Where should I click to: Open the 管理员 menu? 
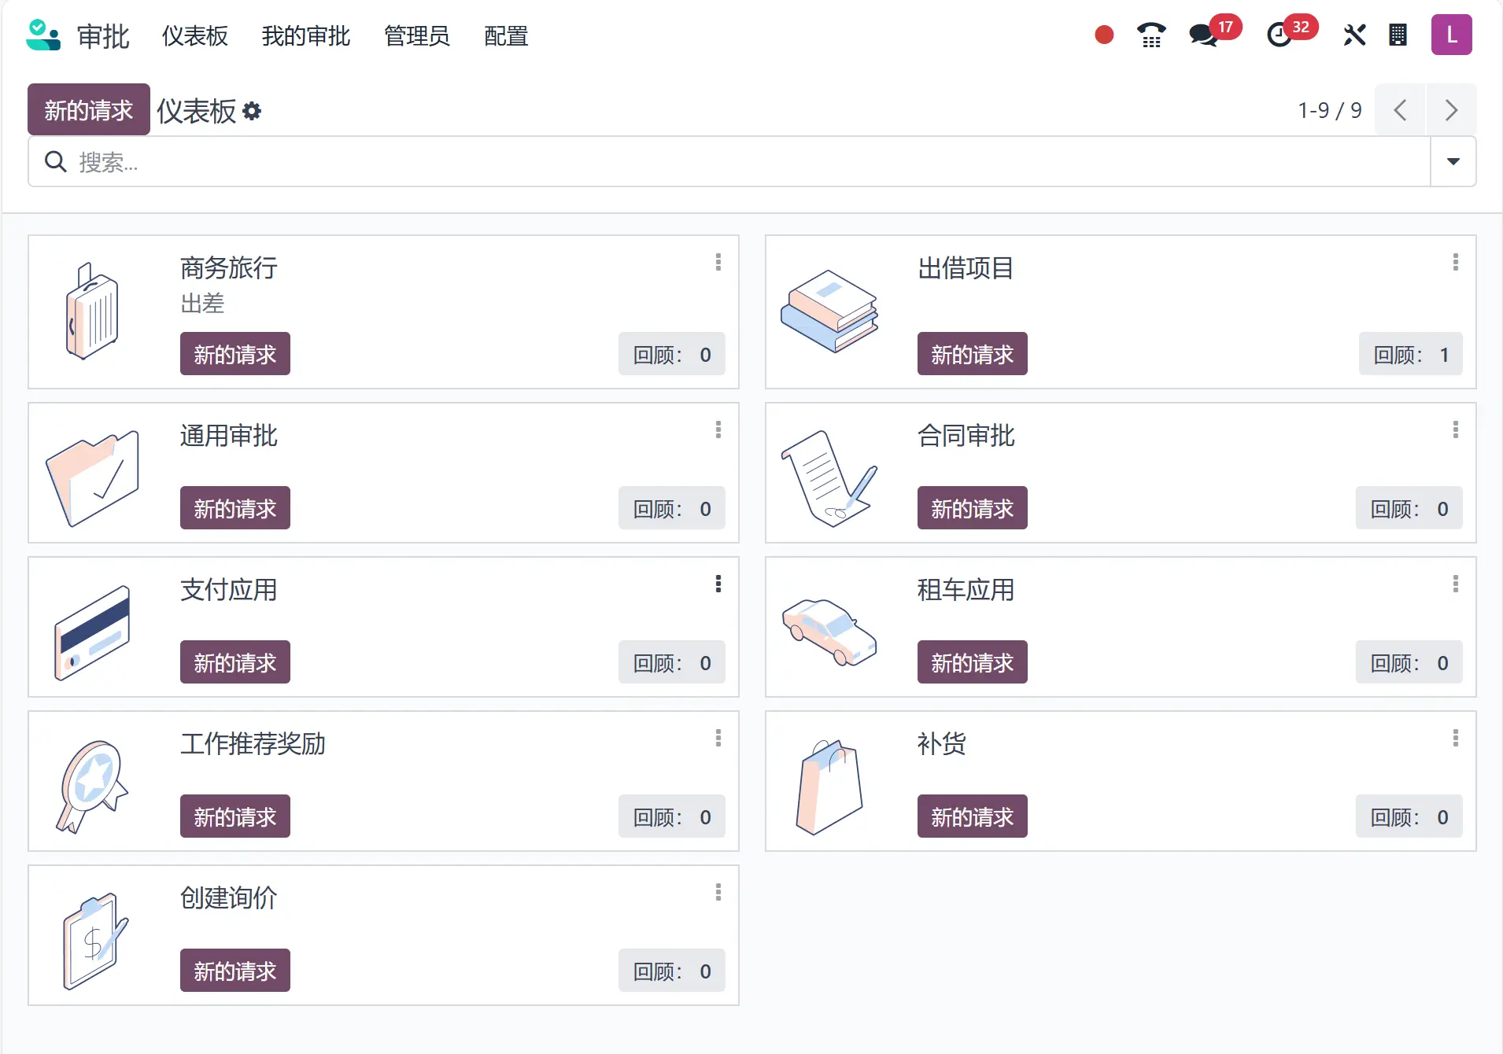(x=417, y=35)
